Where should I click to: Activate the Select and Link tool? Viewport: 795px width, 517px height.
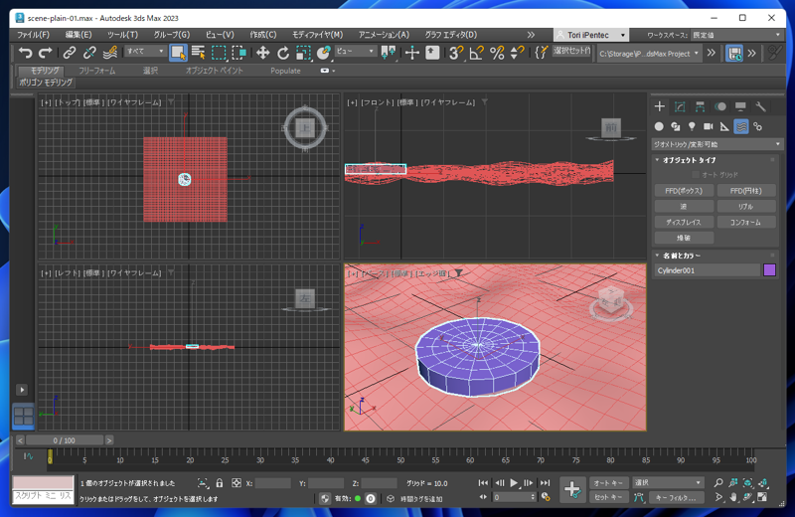pyautogui.click(x=69, y=53)
